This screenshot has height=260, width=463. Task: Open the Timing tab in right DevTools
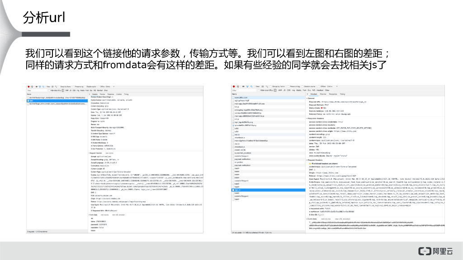pyautogui.click(x=342, y=94)
